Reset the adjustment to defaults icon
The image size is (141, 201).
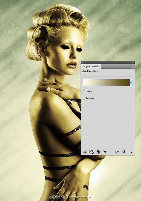pos(124,152)
